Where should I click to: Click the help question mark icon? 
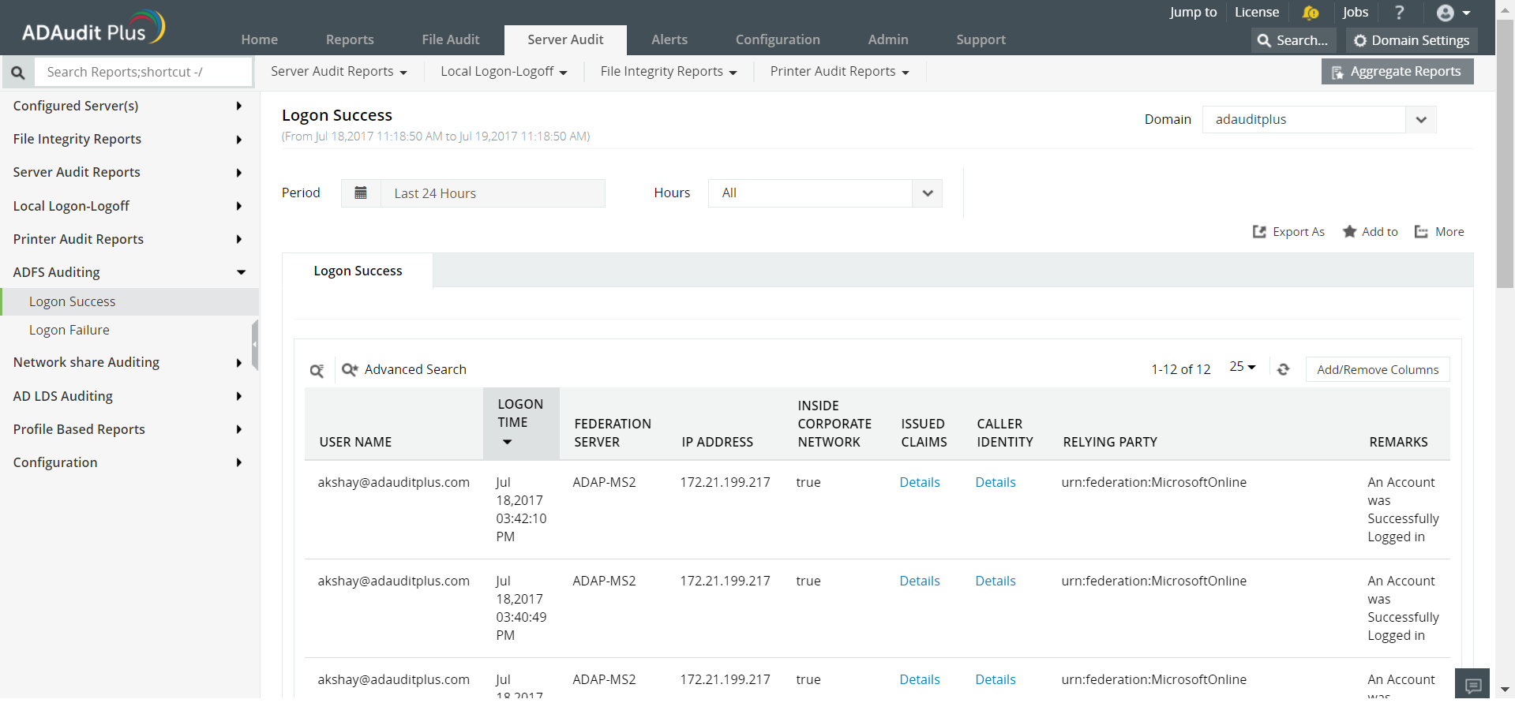coord(1399,13)
